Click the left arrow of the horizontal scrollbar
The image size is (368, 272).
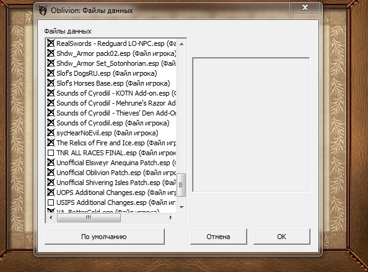click(x=51, y=217)
